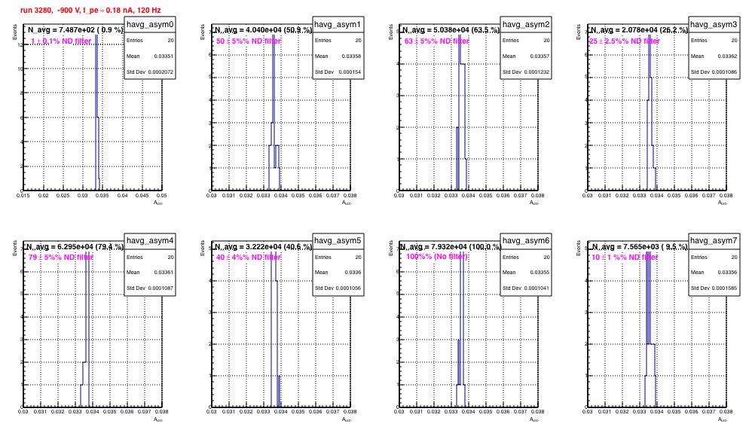Pick the magenta 10 ± 1% ND filter label
Screen dimensions: 752x433
click(625, 258)
